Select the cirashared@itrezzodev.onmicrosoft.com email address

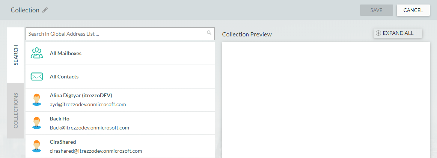[96, 151]
